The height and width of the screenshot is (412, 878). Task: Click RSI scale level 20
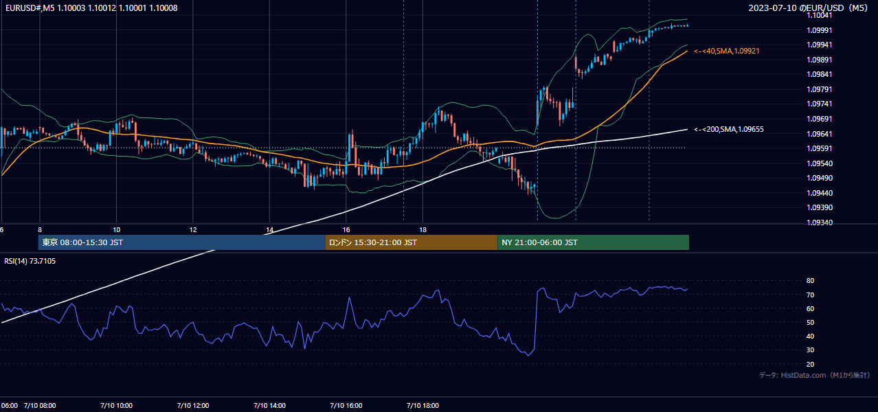(x=811, y=364)
